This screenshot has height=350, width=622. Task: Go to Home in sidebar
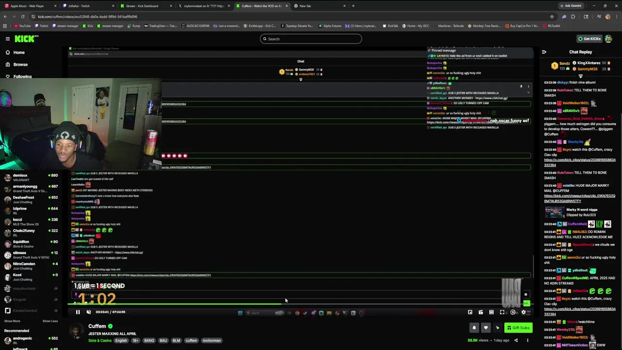19,52
